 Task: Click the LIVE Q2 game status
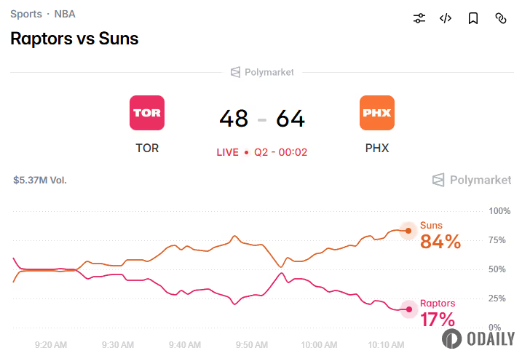coord(261,152)
